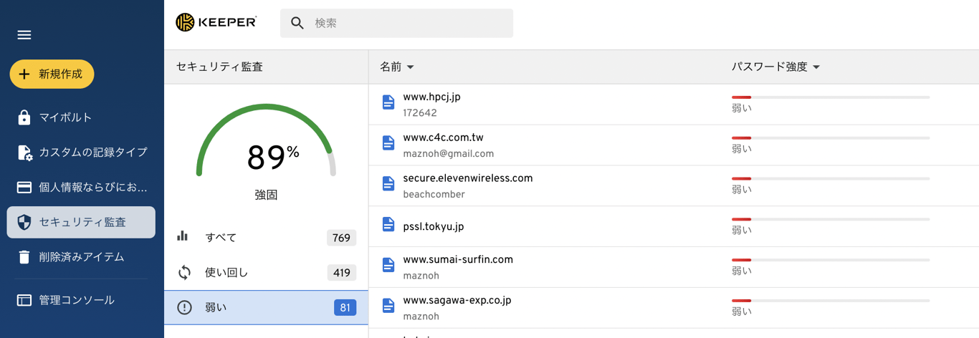The height and width of the screenshot is (338, 979).
Task: Click the warning circle icon beside 弱い
Action: [x=184, y=308]
